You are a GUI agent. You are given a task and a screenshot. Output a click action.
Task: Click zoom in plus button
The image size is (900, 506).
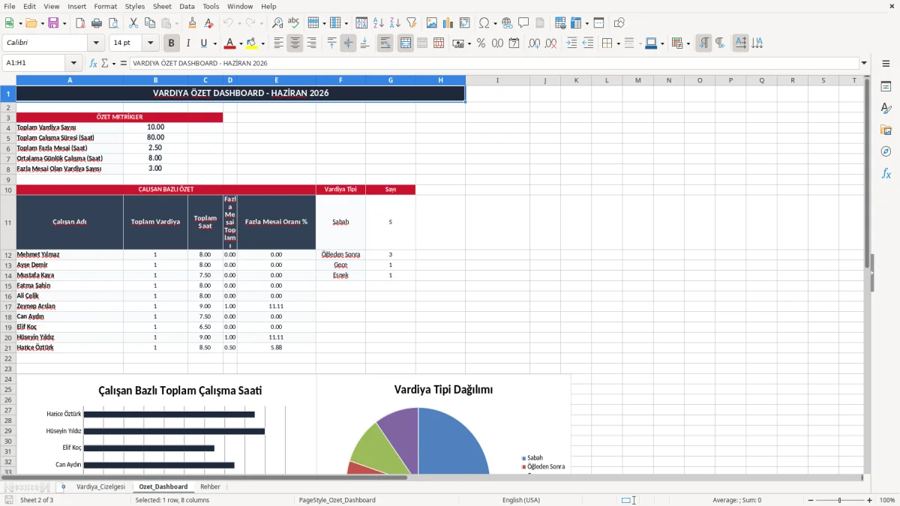click(870, 500)
